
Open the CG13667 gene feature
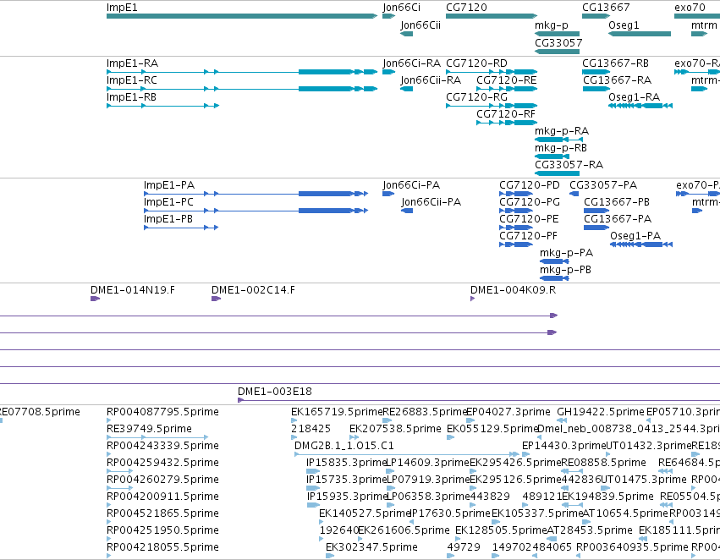pyautogui.click(x=596, y=16)
